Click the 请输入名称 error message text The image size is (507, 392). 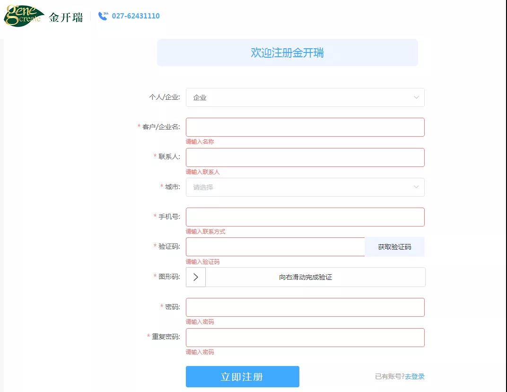tap(200, 141)
